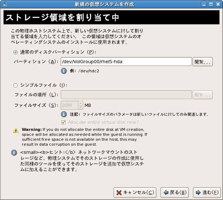Increase file size with the up arrow
Image resolution: width=223 pixels, height=200 pixels.
pyautogui.click(x=80, y=103)
